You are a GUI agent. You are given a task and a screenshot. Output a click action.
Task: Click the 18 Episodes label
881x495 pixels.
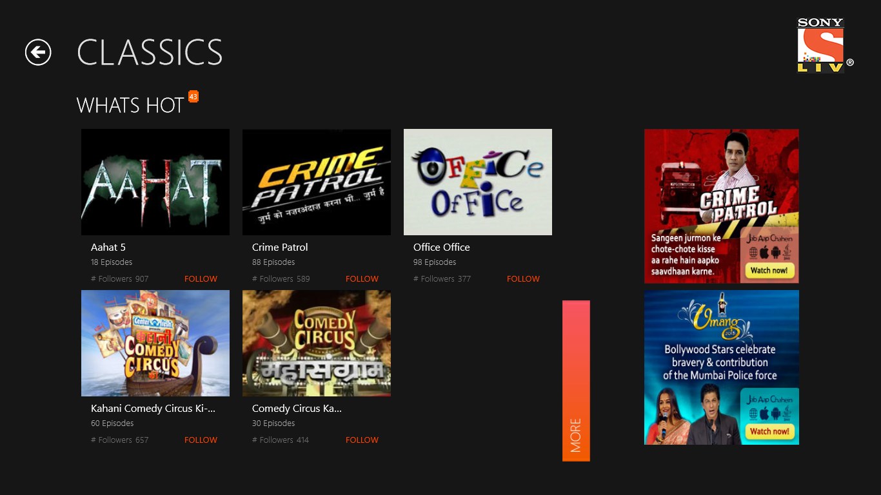click(x=112, y=262)
